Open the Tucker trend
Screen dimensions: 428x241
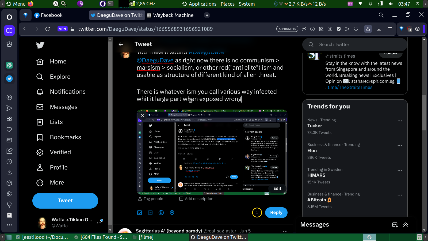click(x=315, y=126)
